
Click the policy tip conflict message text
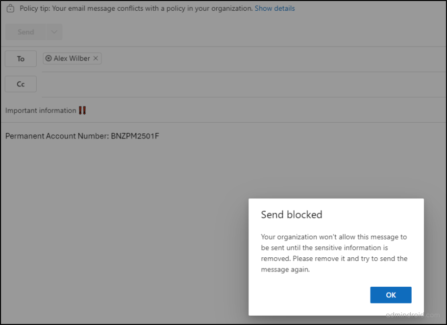pos(136,8)
